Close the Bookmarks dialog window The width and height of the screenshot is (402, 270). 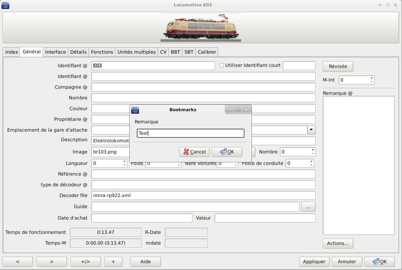coord(246,110)
